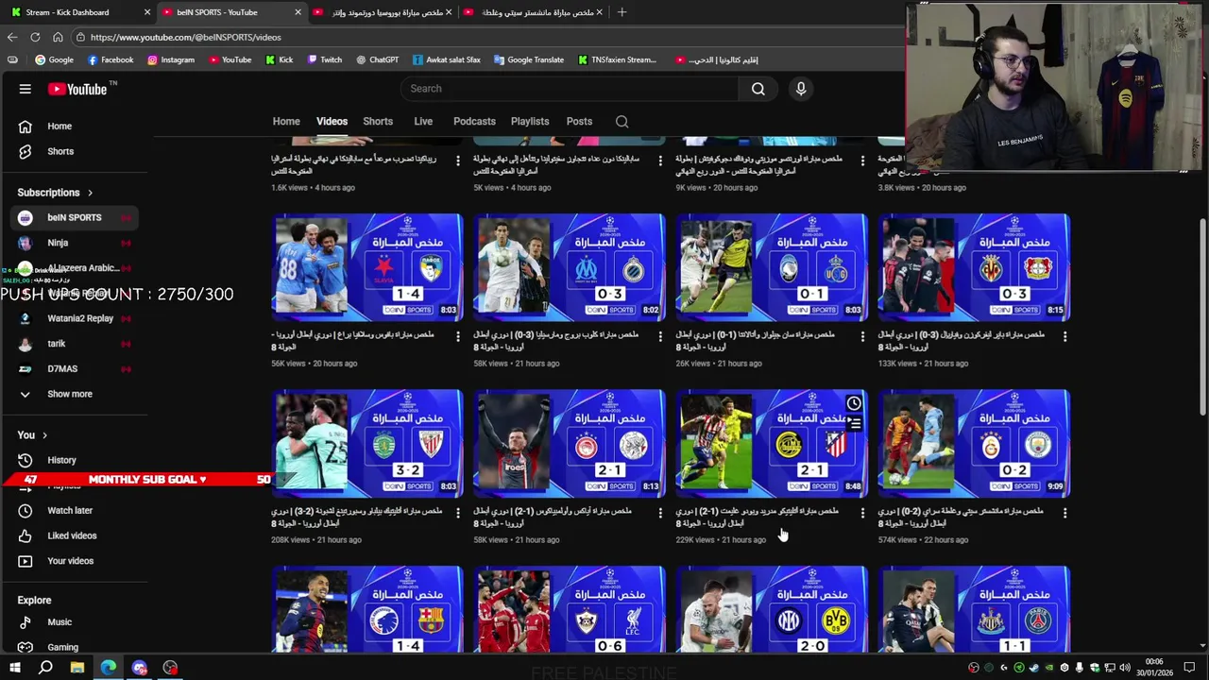Open the Awkat salat Sfax bookmark

(447, 59)
